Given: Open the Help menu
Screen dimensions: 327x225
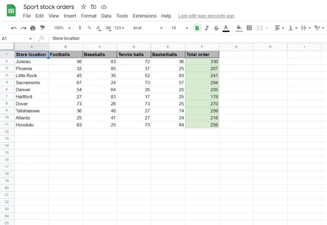Looking at the screenshot, I should tap(166, 16).
